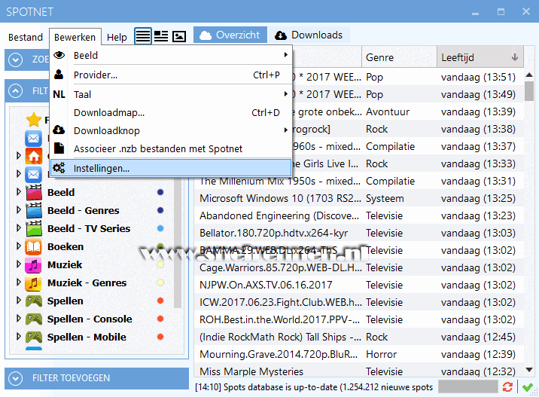Screen dimensions: 539x397
Task: Associate .nzb files with Spotnet
Action: point(171,148)
